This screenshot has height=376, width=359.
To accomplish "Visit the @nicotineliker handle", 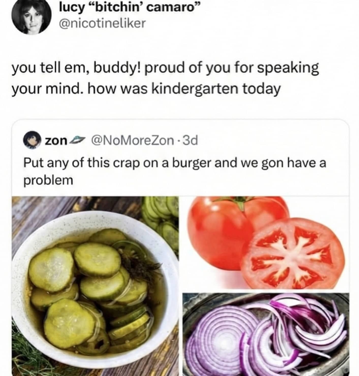I will [102, 24].
